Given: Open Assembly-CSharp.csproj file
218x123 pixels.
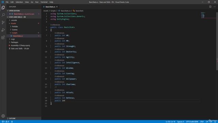Looking at the screenshot, I should tap(20, 45).
